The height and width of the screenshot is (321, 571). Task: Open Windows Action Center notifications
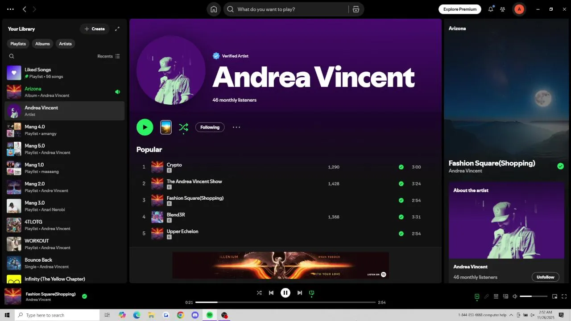562,315
